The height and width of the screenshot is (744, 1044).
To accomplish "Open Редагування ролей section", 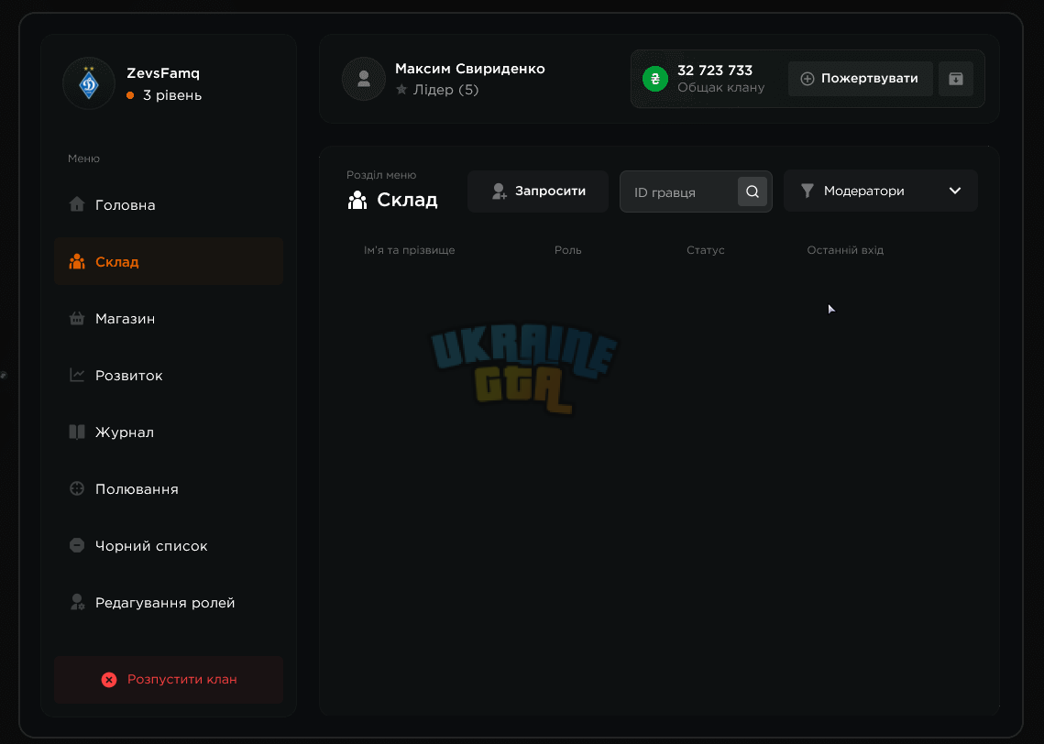I will coord(169,602).
